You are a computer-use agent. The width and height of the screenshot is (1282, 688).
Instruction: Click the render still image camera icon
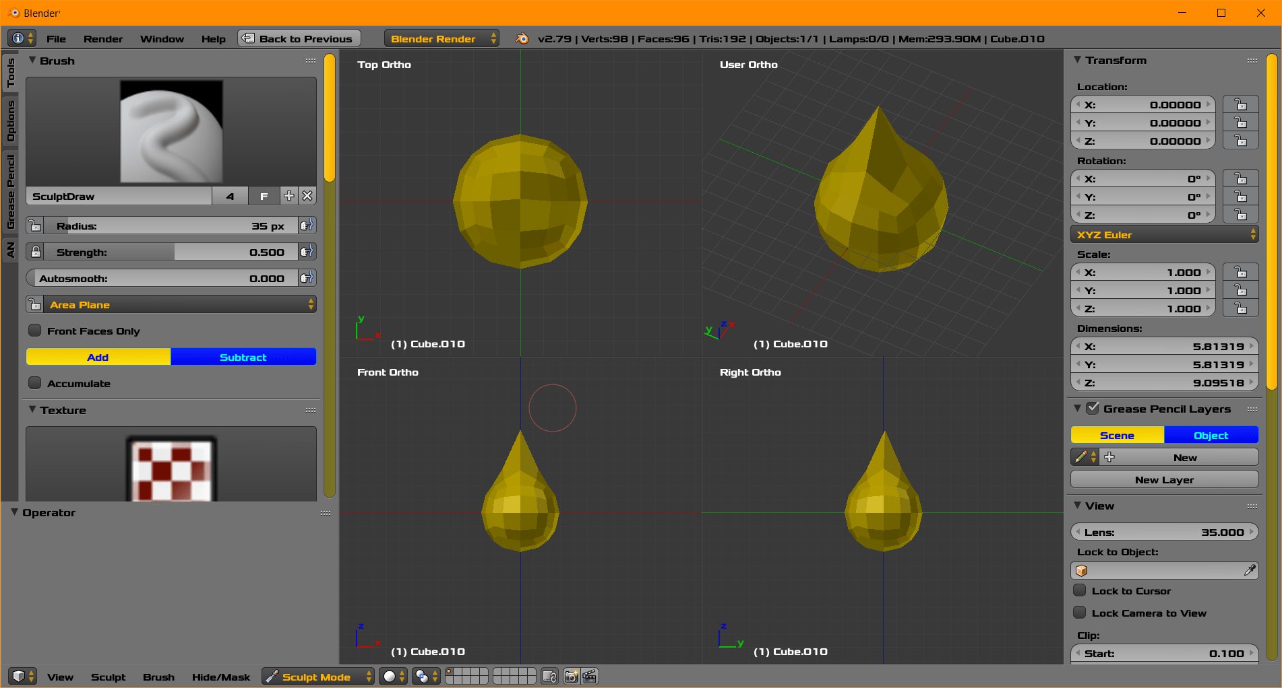pyautogui.click(x=570, y=677)
